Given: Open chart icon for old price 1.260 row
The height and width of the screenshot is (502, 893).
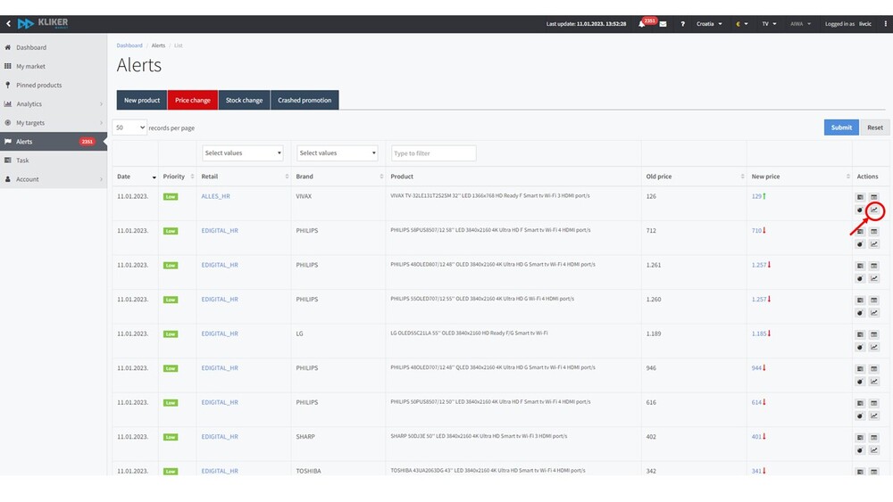Looking at the screenshot, I should pyautogui.click(x=874, y=313).
